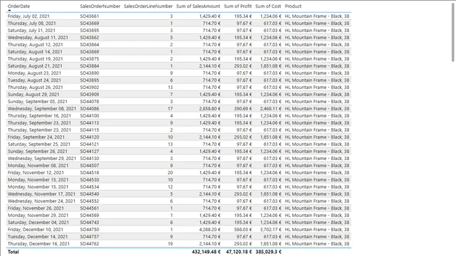Select order number SO44757

(90, 237)
